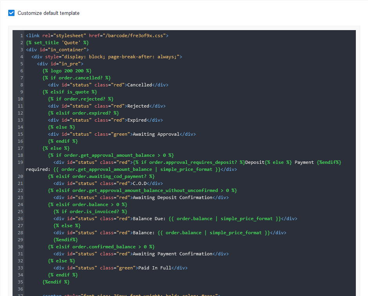This screenshot has width=368, height=296.
Task: Click the elsif is_quote tag
Action: coord(69,92)
